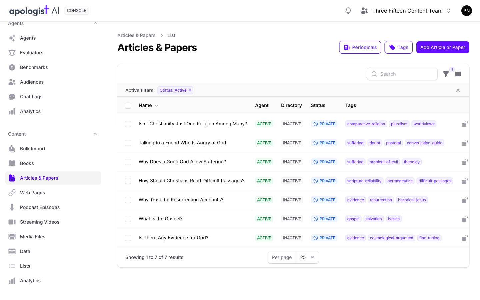Check the Why Trust the Resurrection Accounts row
This screenshot has height=300, width=480.
(x=128, y=200)
